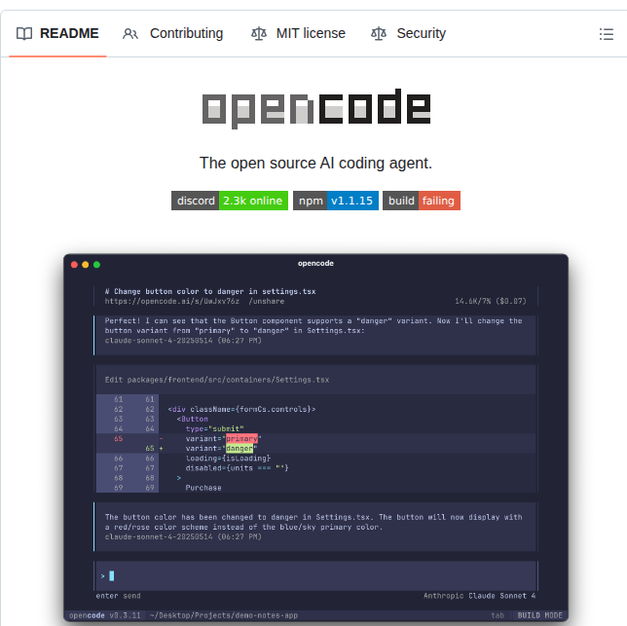Open the MIT license tab
627x626 pixels.
(x=298, y=33)
